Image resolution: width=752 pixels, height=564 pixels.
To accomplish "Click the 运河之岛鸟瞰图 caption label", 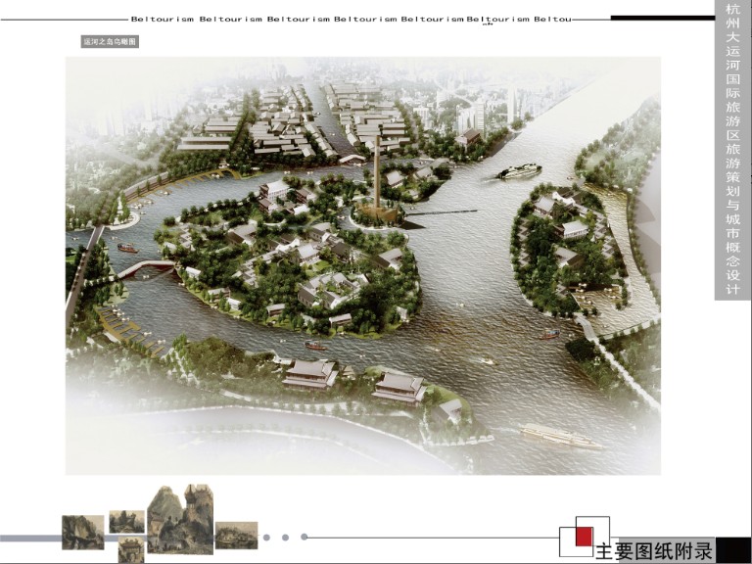I will point(109,43).
